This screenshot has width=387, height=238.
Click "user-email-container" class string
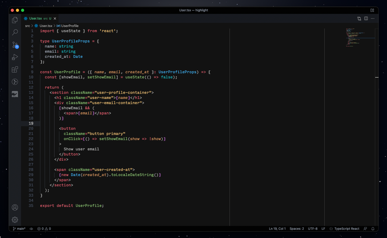116,103
